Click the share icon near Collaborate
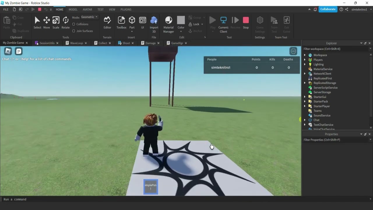Screen dimensions: 373x210 (x=346, y=9)
